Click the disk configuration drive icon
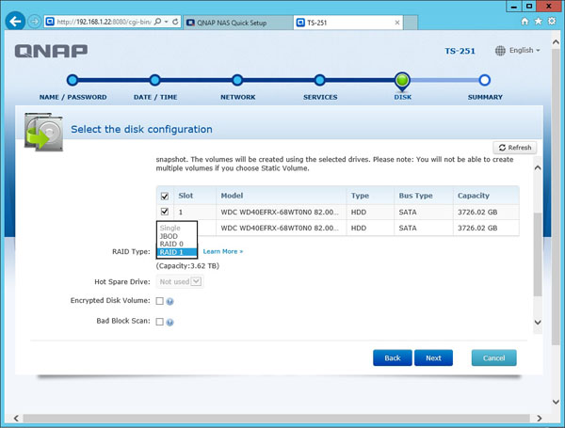The image size is (565, 428). click(43, 132)
